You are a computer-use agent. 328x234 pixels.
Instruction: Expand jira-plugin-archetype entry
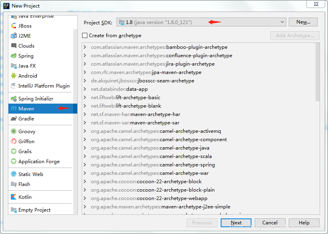(85, 64)
